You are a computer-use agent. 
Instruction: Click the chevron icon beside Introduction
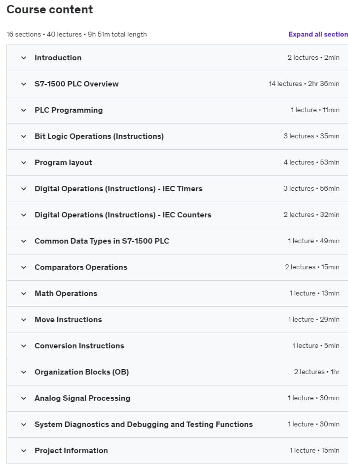pyautogui.click(x=24, y=58)
